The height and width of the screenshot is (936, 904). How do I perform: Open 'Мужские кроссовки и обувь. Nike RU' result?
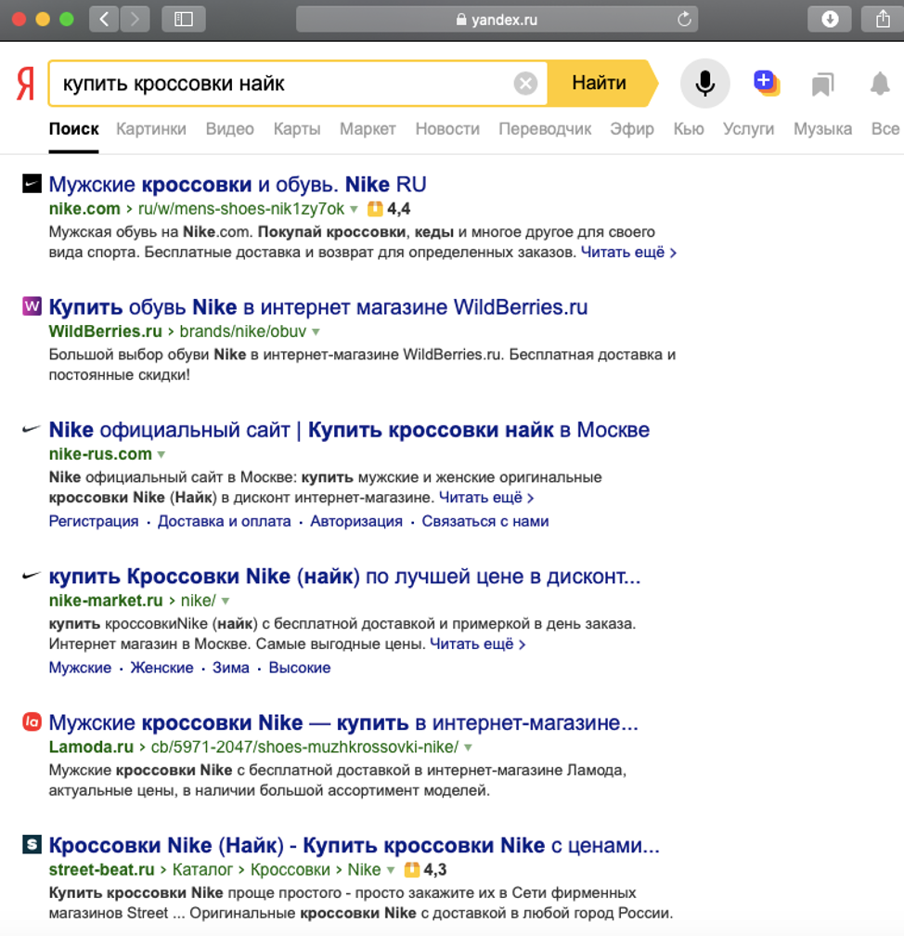(238, 185)
